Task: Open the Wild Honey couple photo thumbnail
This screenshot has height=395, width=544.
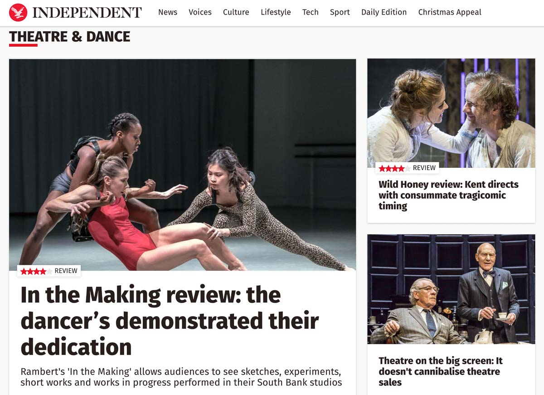Action: pos(451,113)
